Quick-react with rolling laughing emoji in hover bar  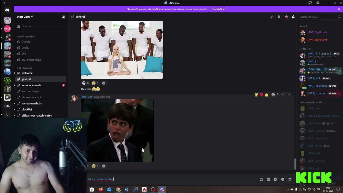point(256,95)
